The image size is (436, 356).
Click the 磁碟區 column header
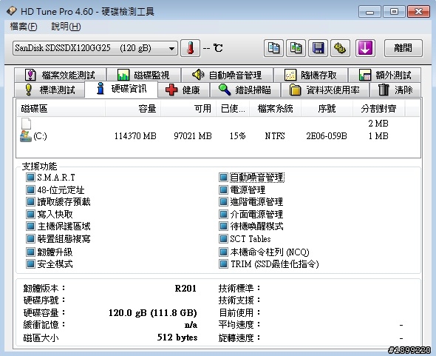(61, 108)
